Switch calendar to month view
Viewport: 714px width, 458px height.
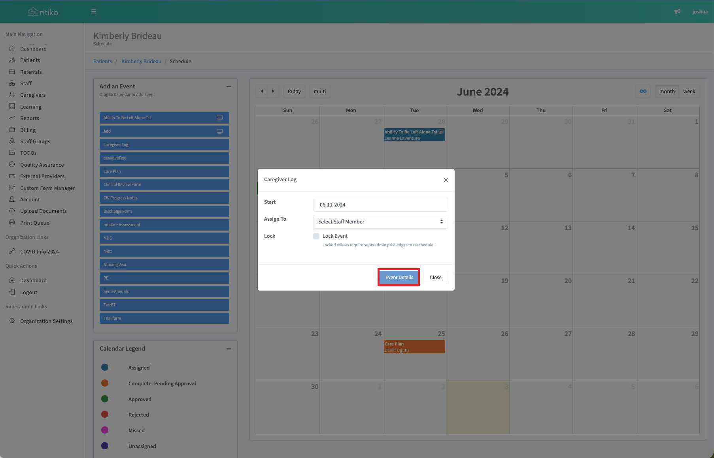pyautogui.click(x=667, y=91)
